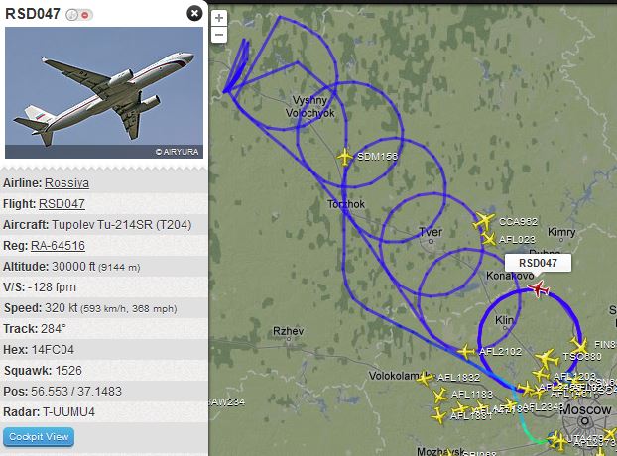Click the Tver city marker
617x456 pixels.
click(431, 241)
